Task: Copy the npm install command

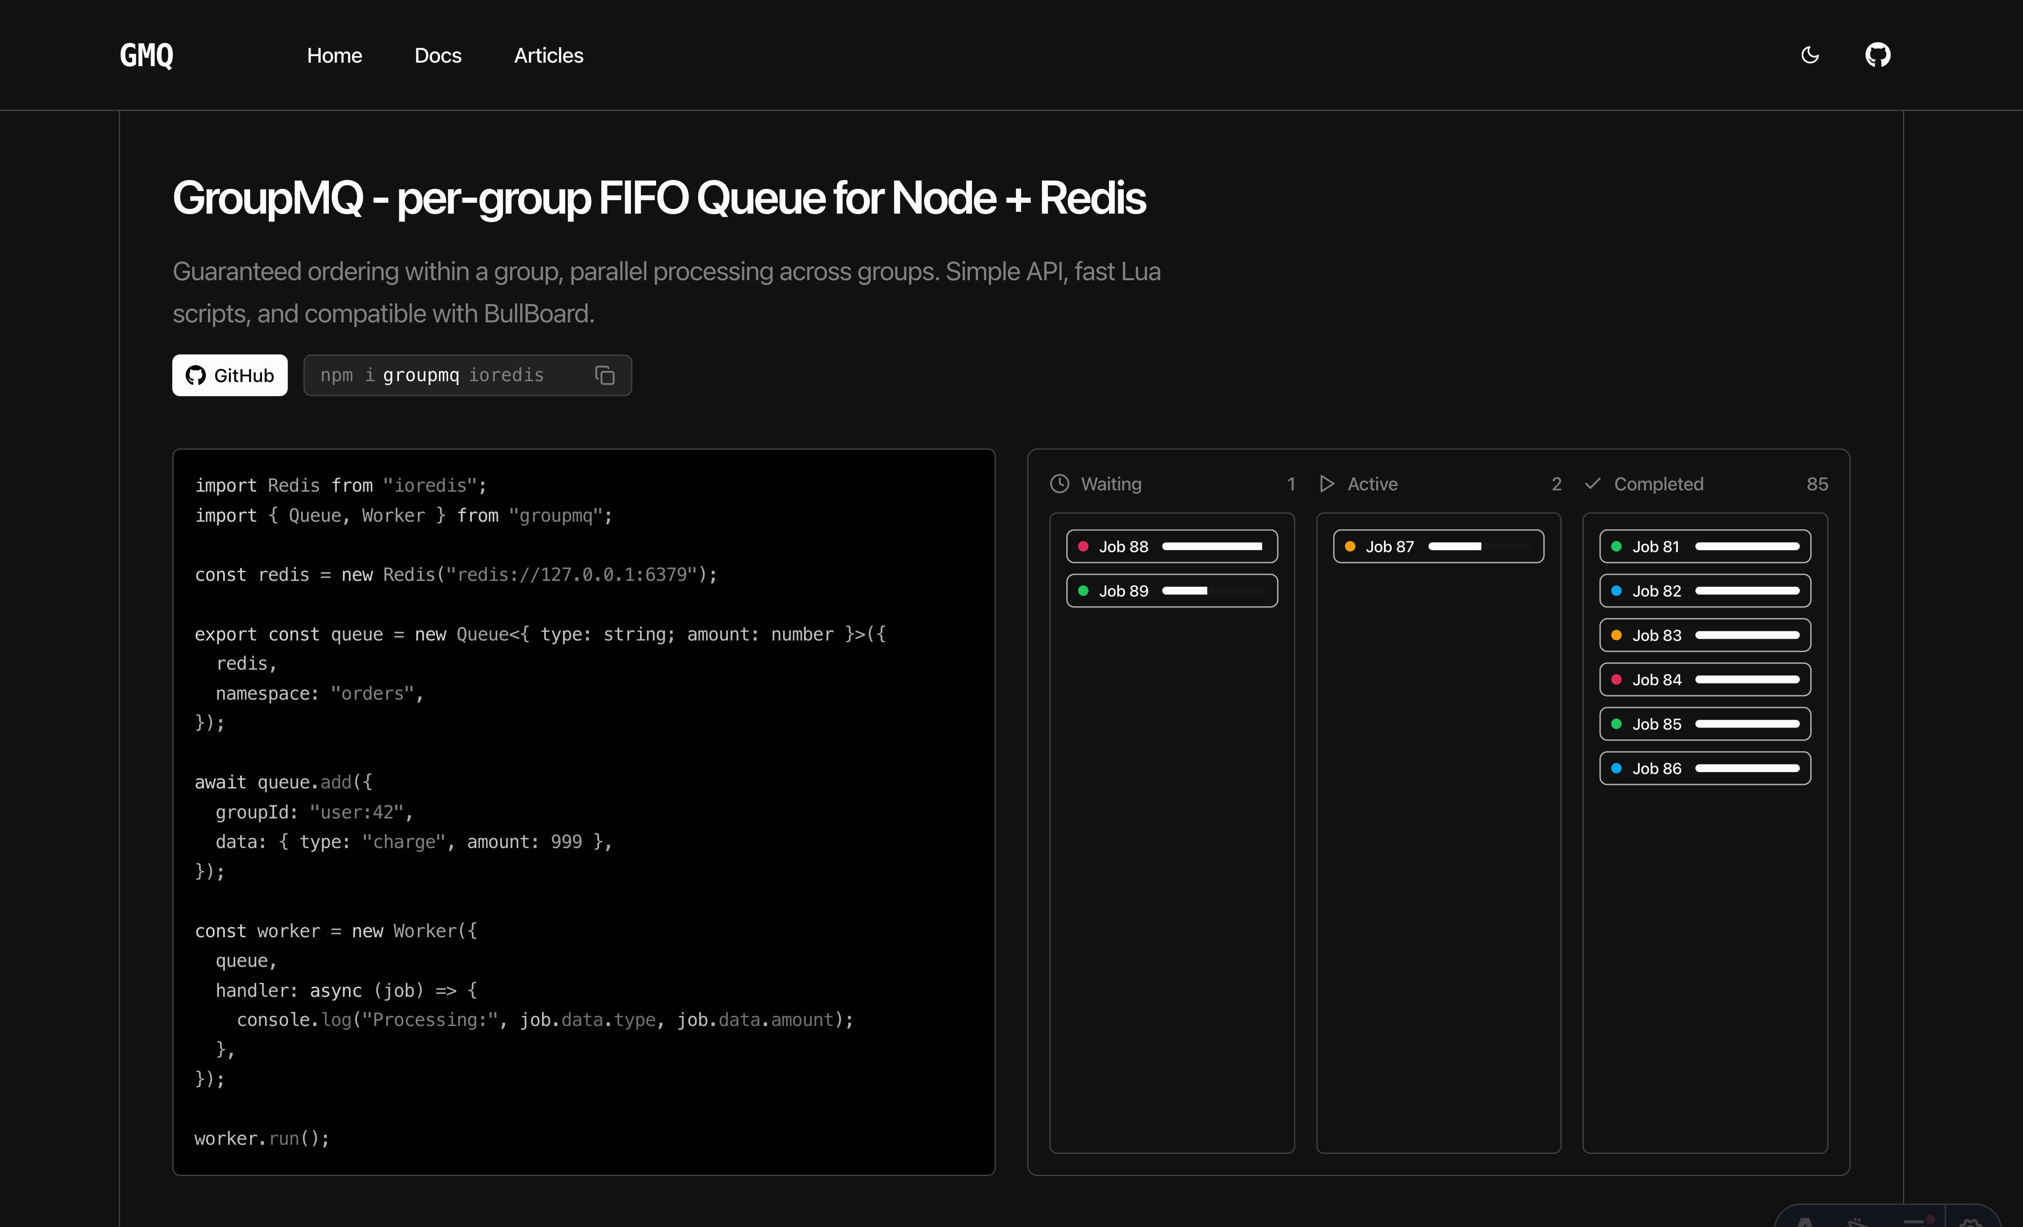Action: [604, 375]
